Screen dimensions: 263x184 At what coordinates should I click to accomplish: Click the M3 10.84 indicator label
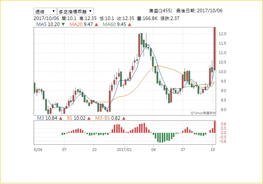(47, 118)
